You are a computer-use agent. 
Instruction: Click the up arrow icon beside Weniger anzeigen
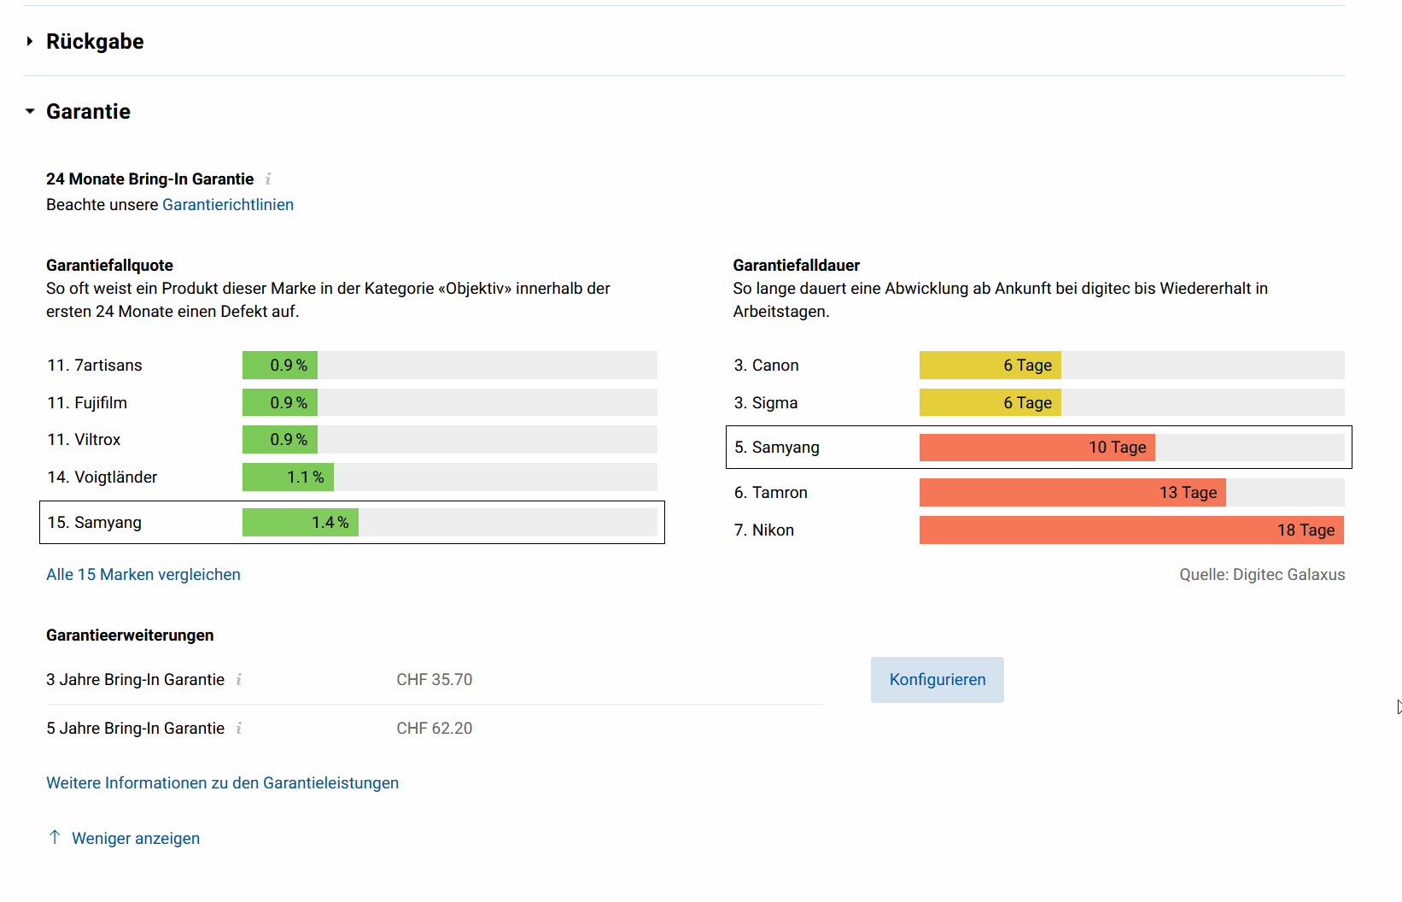click(55, 837)
